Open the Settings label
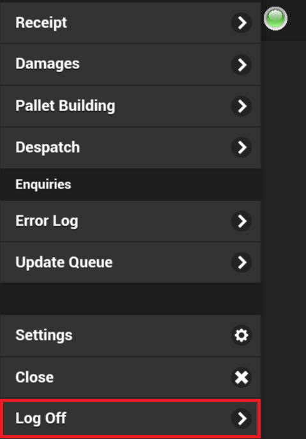 click(x=44, y=335)
